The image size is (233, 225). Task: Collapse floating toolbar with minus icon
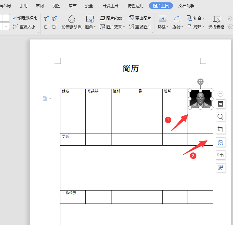(220, 94)
